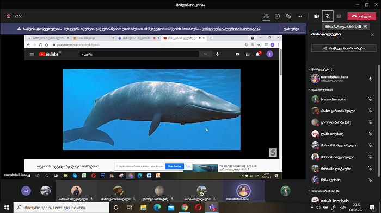Click the red recording indicator icon
This screenshot has height=213, width=381.
click(9, 16)
